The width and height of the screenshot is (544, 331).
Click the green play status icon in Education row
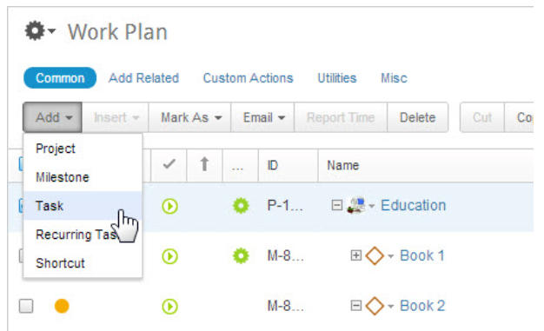(x=170, y=206)
